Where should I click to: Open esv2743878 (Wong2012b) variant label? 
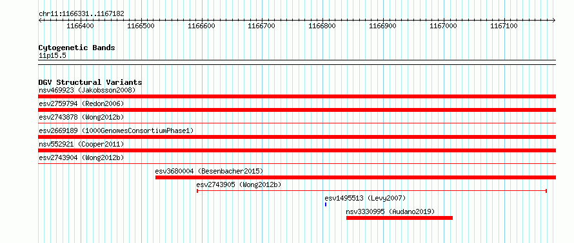point(81,117)
